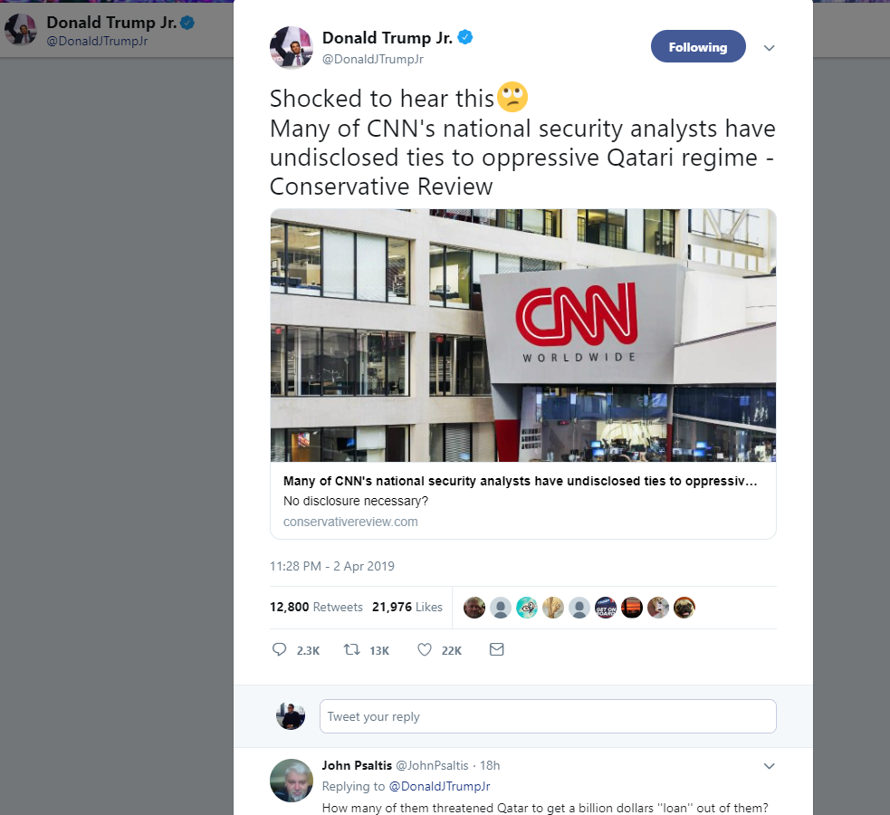Open Donald Trump Jr.'s tweet profile avatar
The width and height of the screenshot is (890, 815).
coord(292,48)
